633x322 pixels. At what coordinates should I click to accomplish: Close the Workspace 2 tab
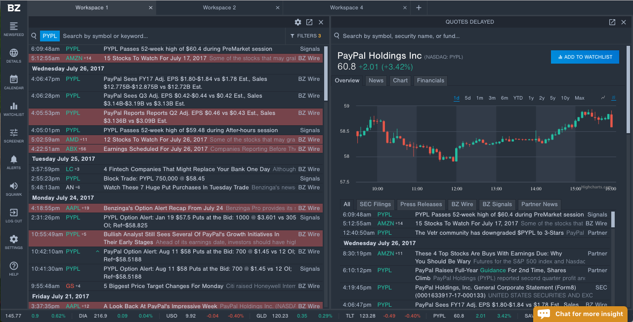[x=278, y=8]
